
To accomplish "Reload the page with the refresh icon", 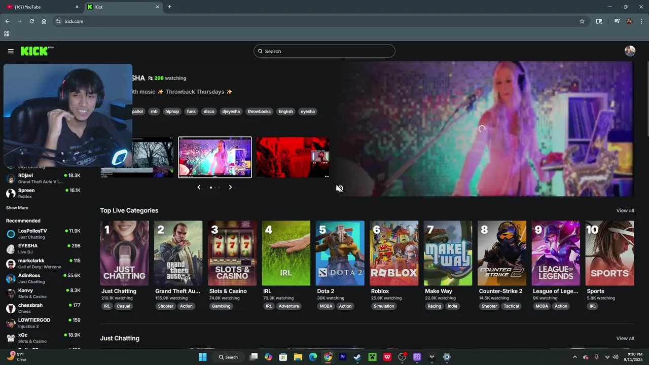I will (31, 21).
